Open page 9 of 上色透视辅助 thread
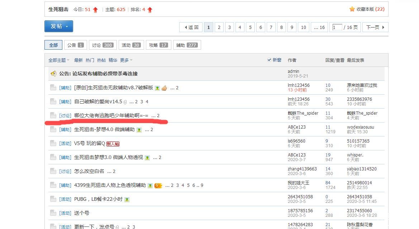 pyautogui.click(x=202, y=185)
